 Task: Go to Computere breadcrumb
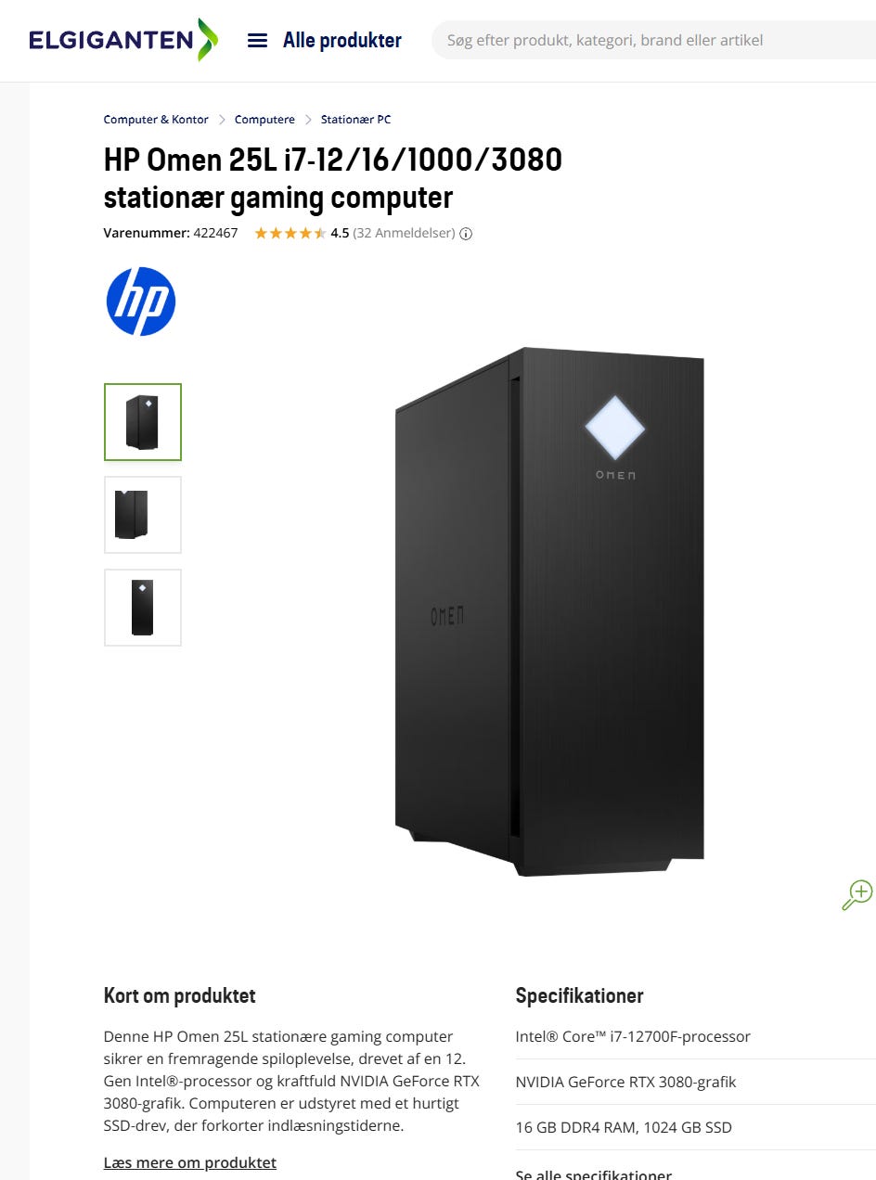(264, 120)
